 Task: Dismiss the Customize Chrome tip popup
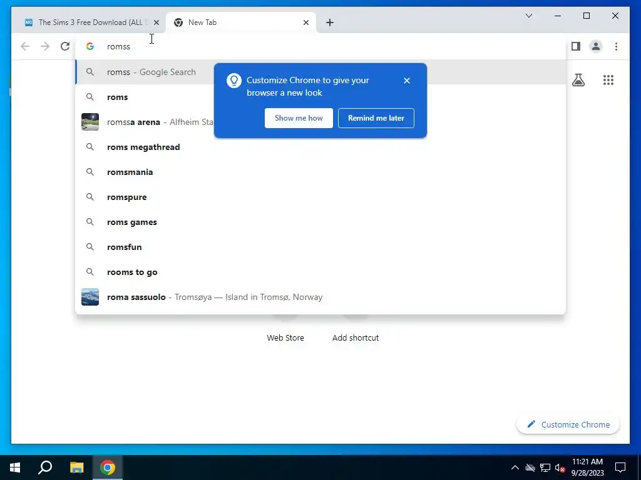(x=406, y=81)
